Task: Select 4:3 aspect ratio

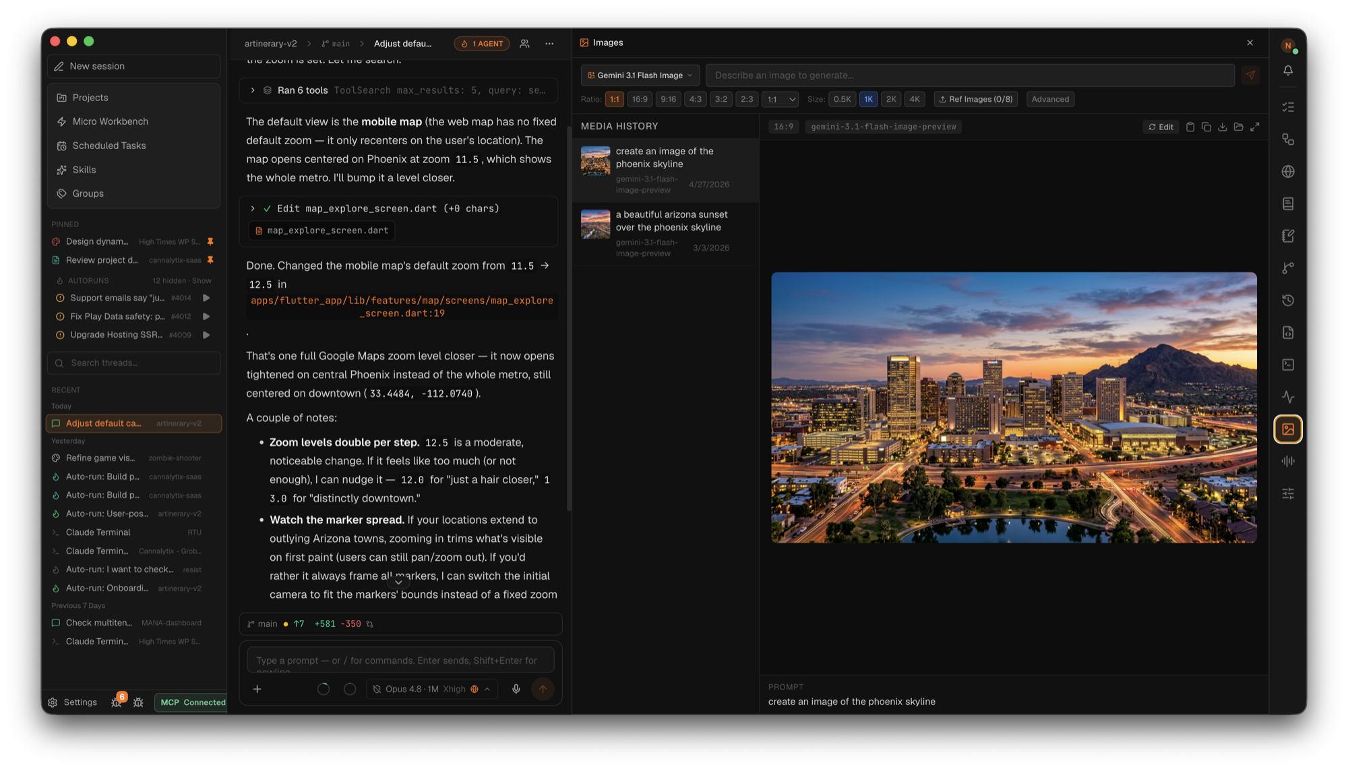Action: pos(695,99)
